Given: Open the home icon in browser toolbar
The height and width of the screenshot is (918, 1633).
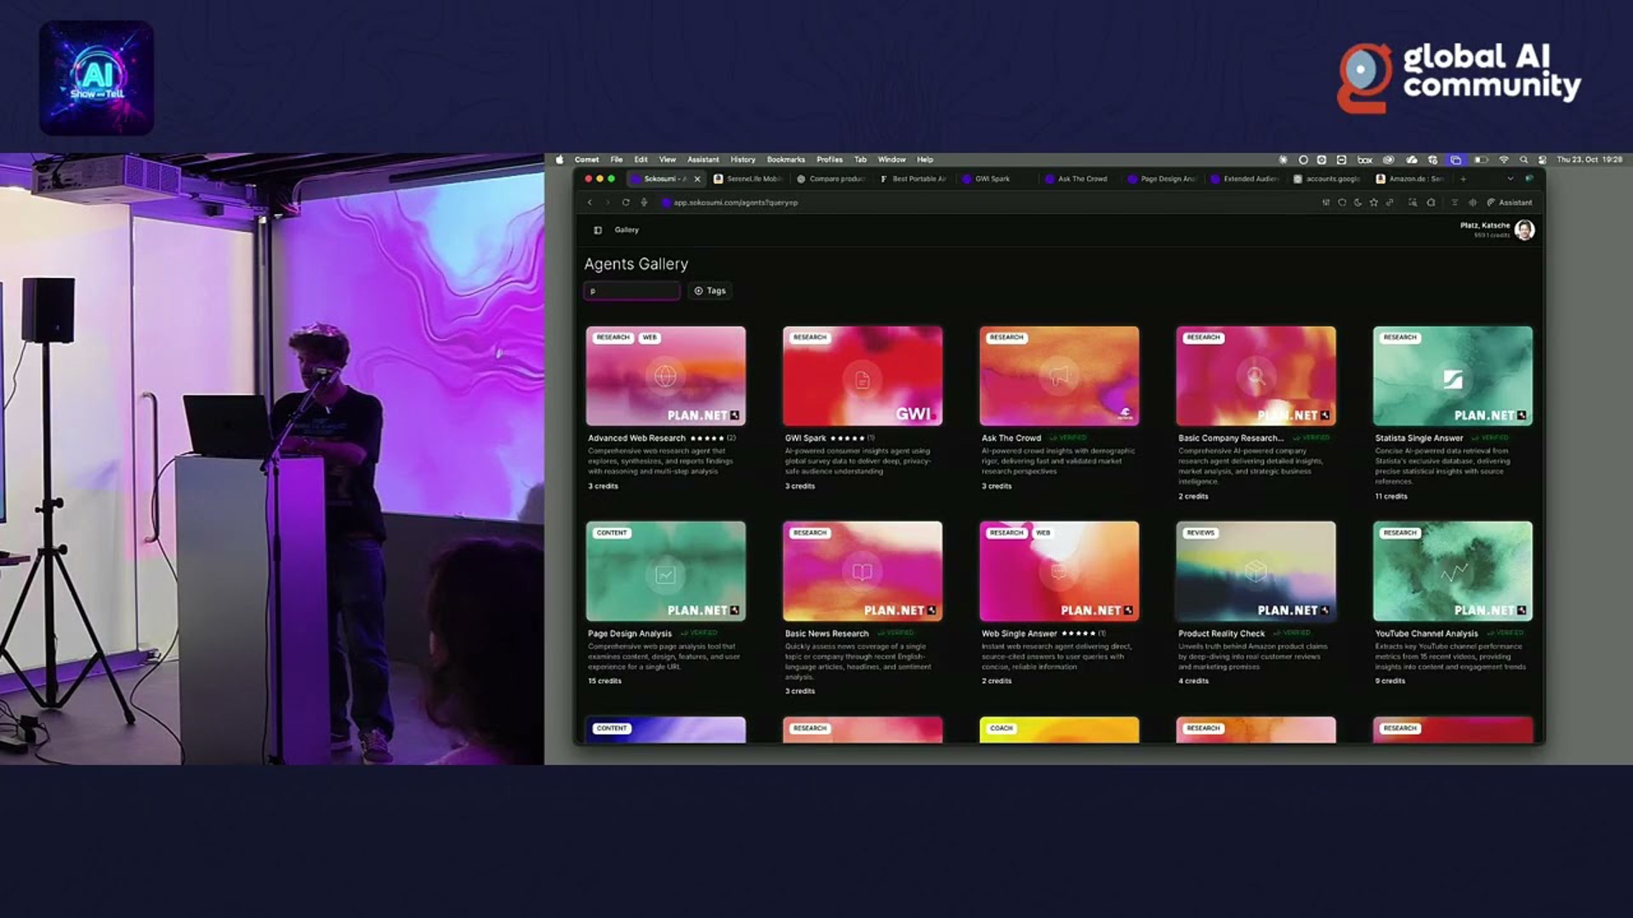Looking at the screenshot, I should (1431, 202).
